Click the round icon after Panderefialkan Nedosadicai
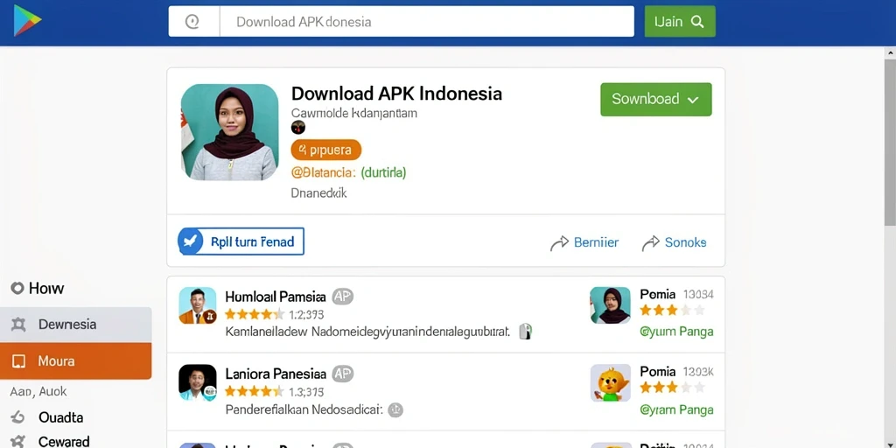The width and height of the screenshot is (896, 448). point(395,409)
